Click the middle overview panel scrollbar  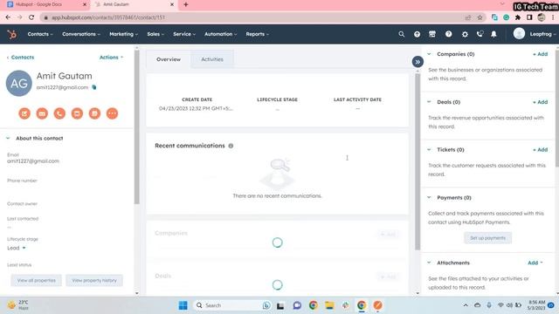pos(418,162)
